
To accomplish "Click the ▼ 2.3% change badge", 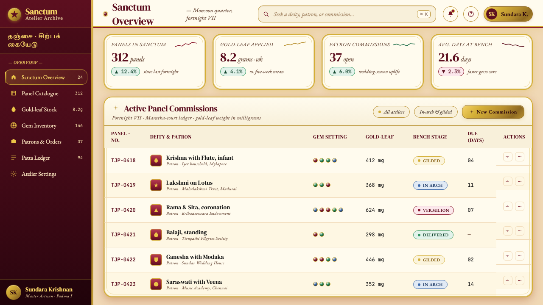I will pyautogui.click(x=451, y=72).
